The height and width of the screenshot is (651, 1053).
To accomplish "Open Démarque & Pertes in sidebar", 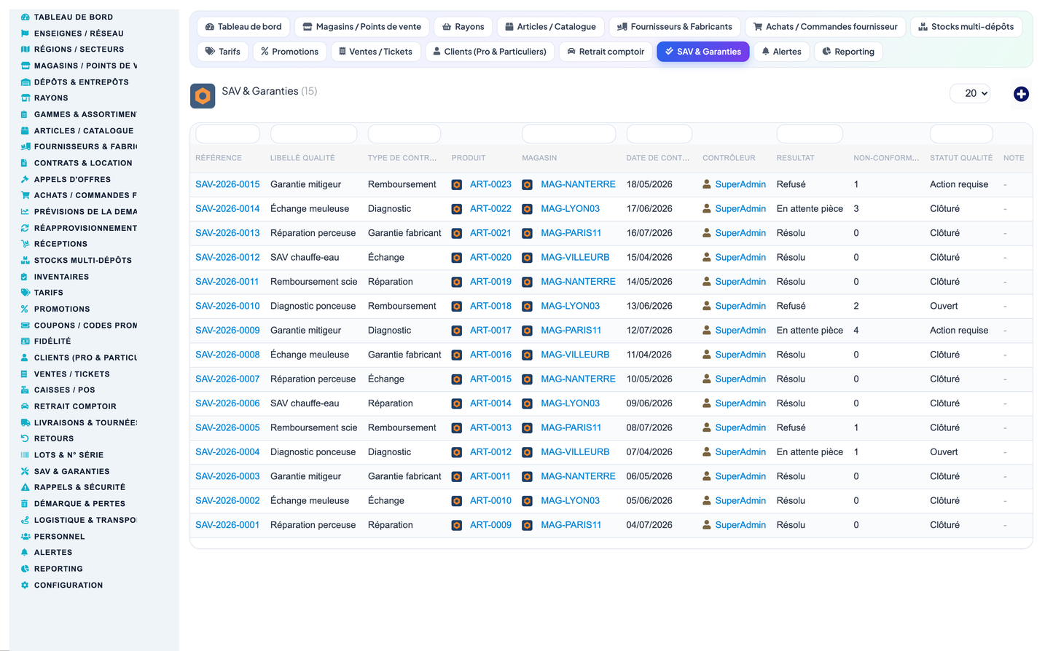I will coord(79,504).
